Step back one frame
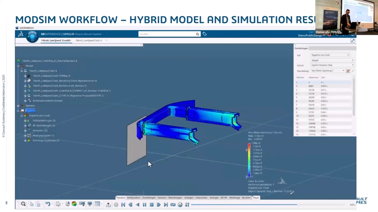378x212 pixels. 130,205
